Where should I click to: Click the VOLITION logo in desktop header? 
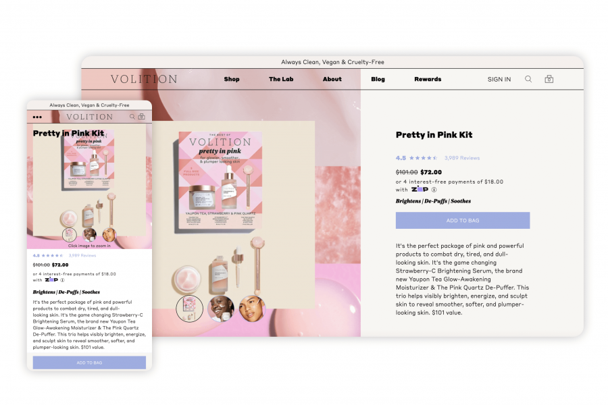pos(144,79)
